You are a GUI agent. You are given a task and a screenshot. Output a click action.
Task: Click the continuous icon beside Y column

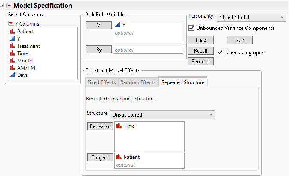pos(12,39)
